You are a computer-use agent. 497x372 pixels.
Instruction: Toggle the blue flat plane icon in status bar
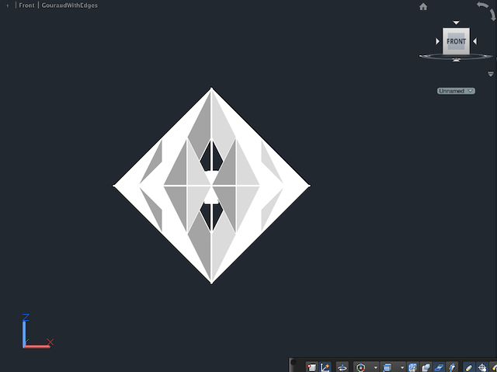pos(439,367)
